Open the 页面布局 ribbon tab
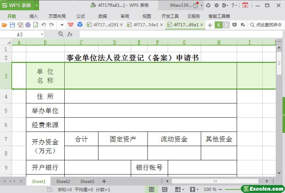The width and height of the screenshot is (285, 193). point(57,16)
